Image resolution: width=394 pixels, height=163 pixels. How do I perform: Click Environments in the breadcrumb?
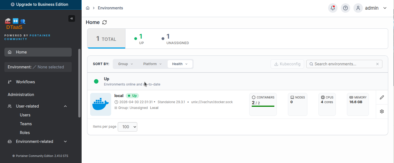pos(110,8)
